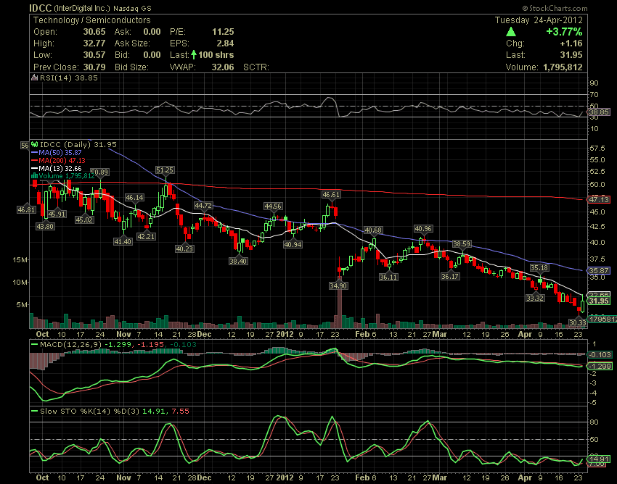Click the SCTR label
The width and height of the screenshot is (617, 484).
(x=256, y=67)
